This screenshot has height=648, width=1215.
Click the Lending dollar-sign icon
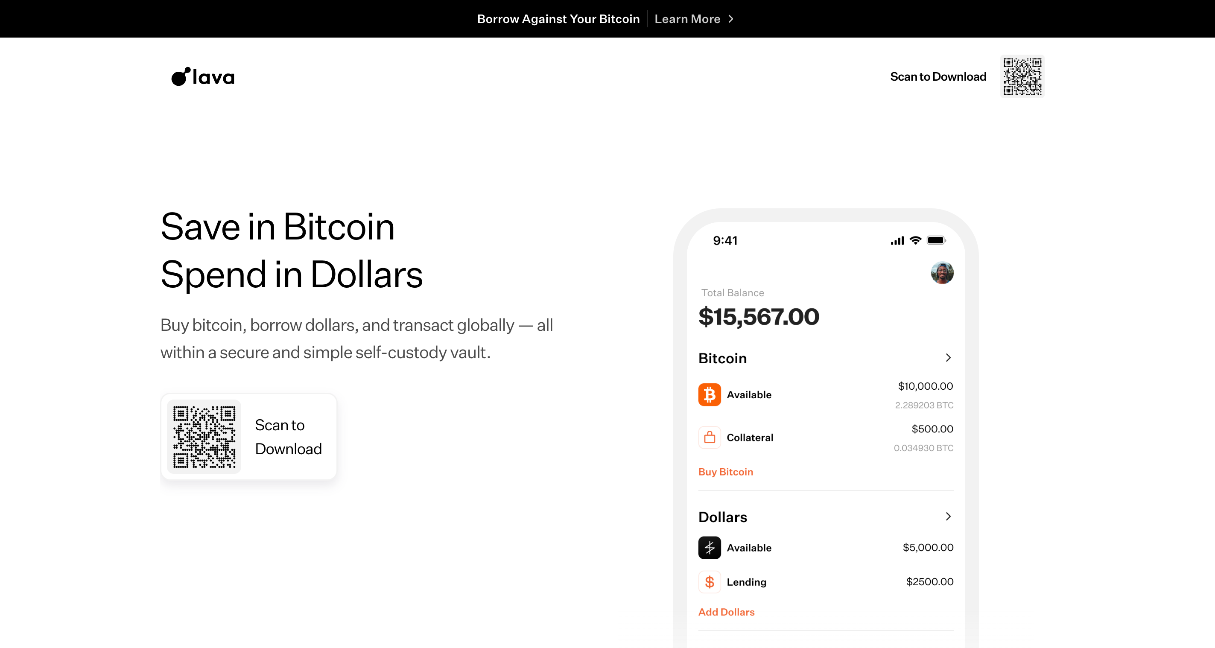click(x=710, y=582)
